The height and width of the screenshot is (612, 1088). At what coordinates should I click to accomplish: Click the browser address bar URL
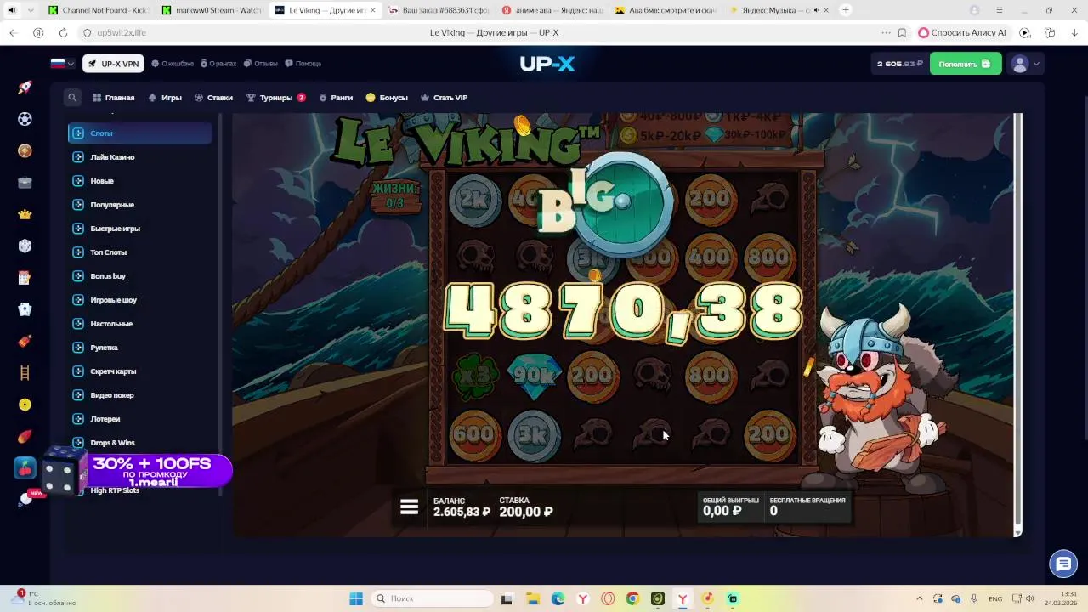[x=121, y=32]
